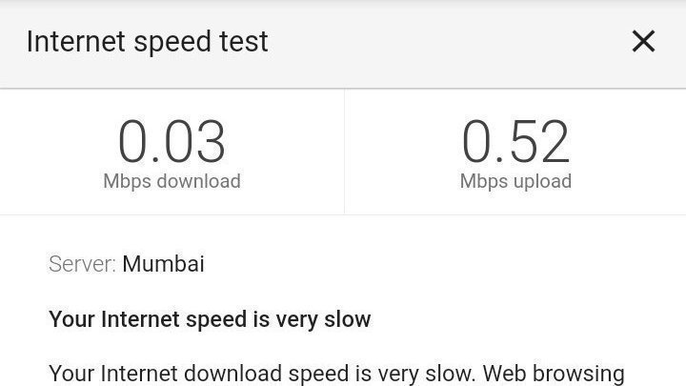Click the 'Mbps download' label
The width and height of the screenshot is (686, 386).
click(x=171, y=181)
